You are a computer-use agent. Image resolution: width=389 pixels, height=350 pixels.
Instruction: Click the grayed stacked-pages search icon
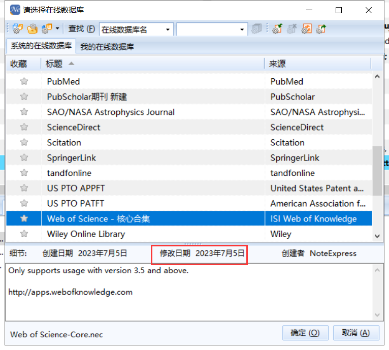point(256,29)
